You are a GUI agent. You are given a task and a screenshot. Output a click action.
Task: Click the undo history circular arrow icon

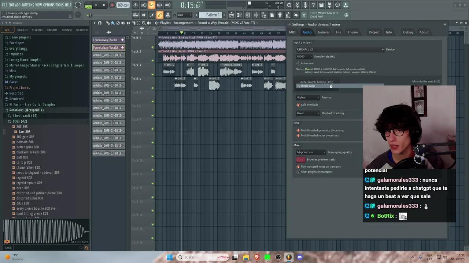click(x=289, y=5)
